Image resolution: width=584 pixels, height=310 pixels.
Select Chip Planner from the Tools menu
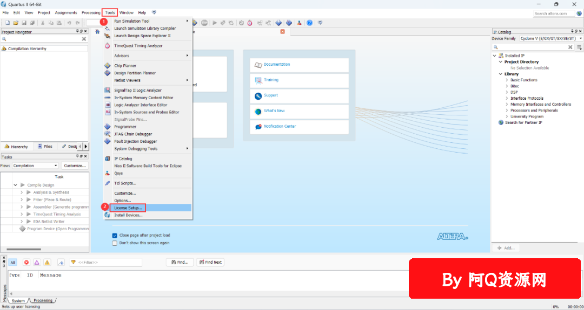pyautogui.click(x=148, y=66)
